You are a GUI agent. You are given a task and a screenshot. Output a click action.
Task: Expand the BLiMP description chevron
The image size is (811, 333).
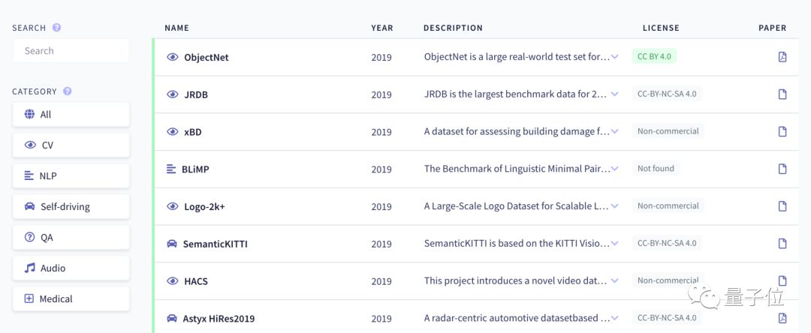click(614, 169)
